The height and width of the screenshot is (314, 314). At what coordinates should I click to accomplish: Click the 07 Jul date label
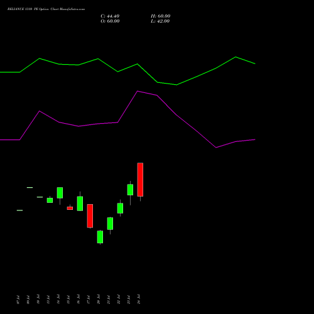(18, 300)
